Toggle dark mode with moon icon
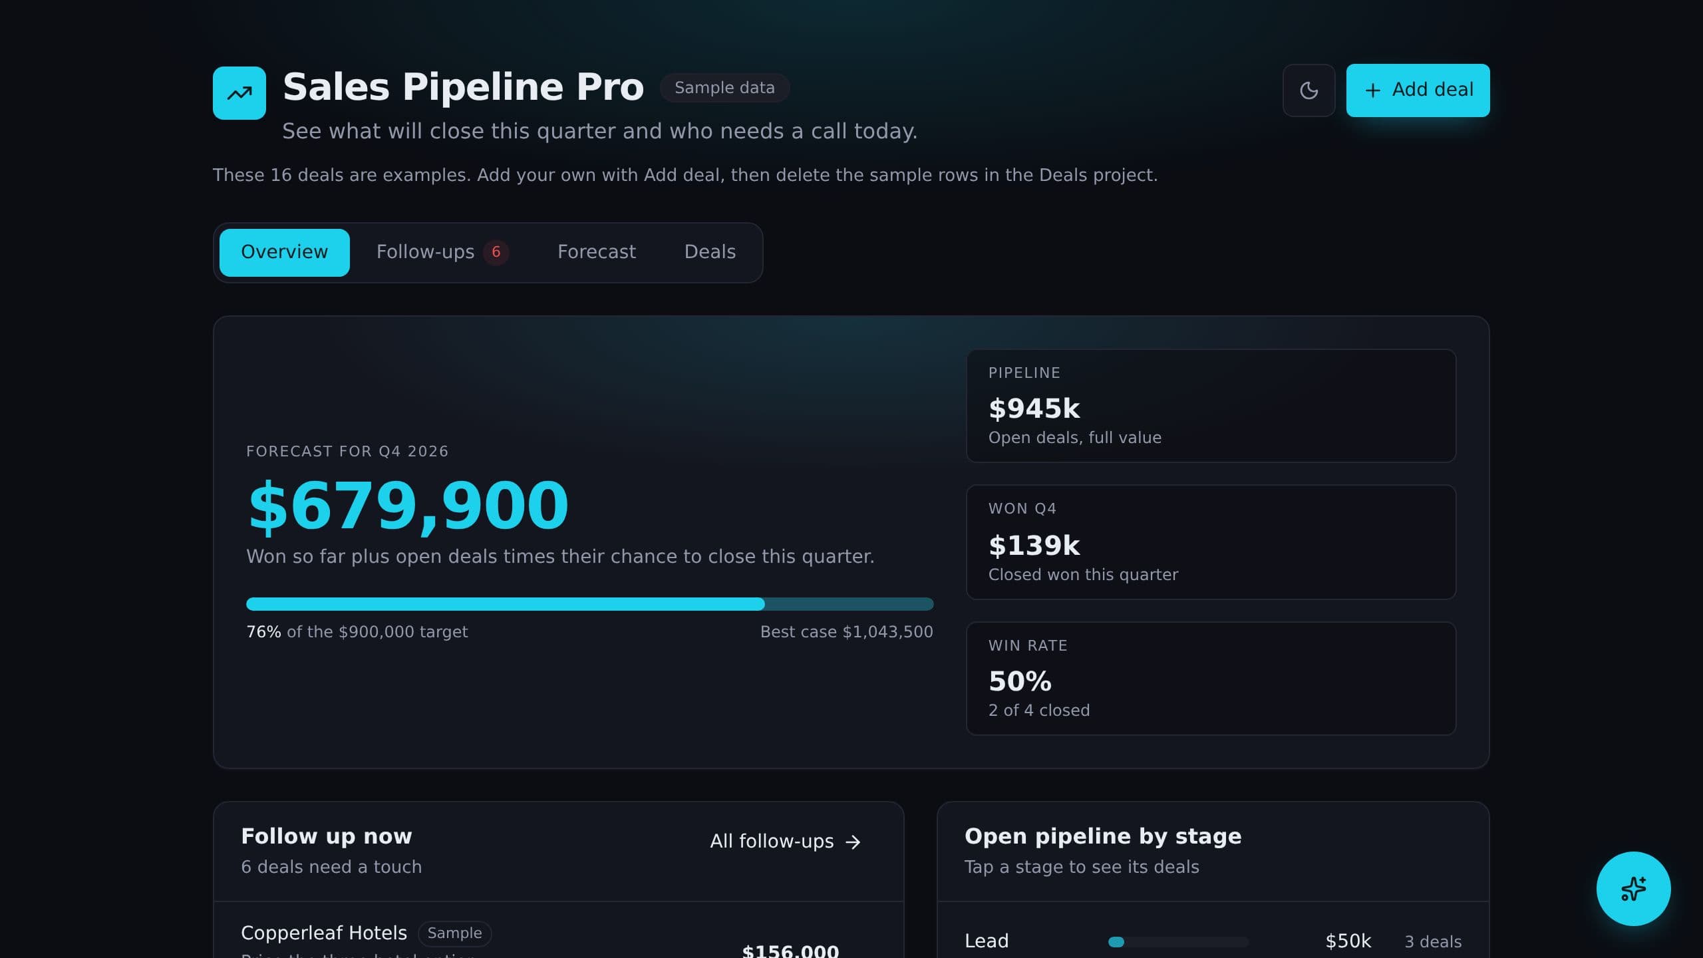Screen dimensions: 1703x958 [1309, 90]
